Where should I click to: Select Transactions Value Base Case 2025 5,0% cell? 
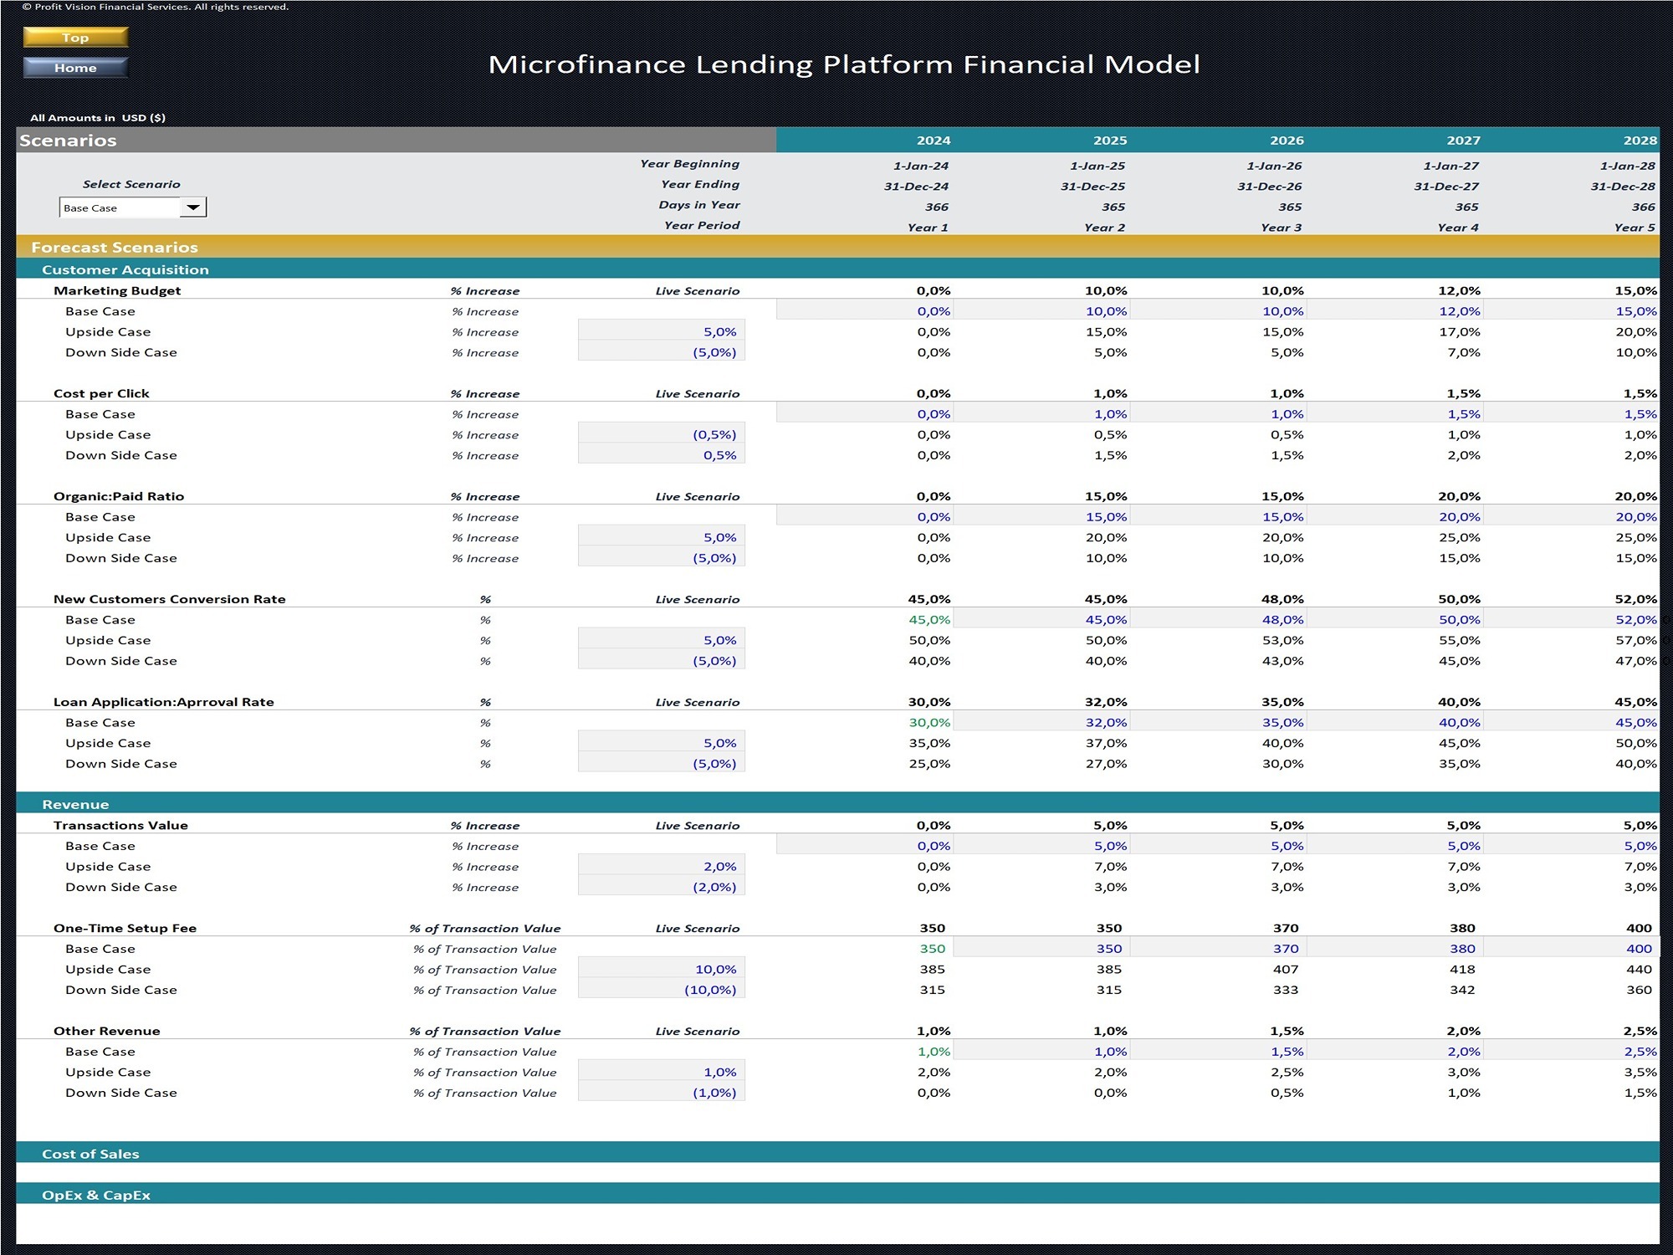1041,846
